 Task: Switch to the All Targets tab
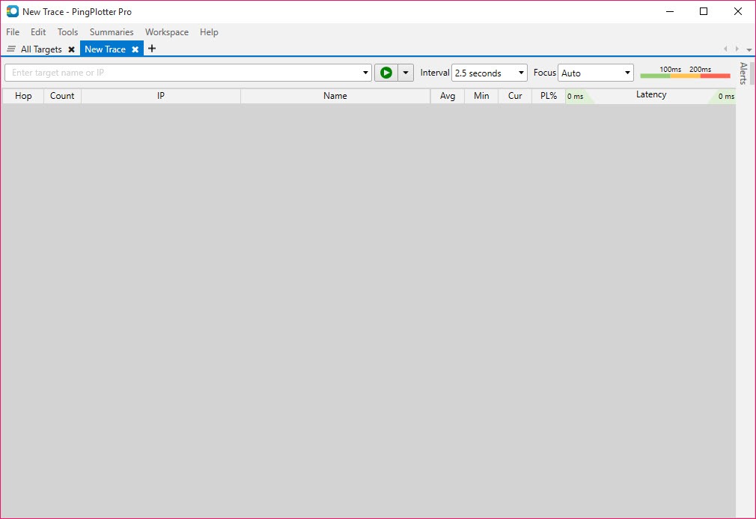tap(41, 49)
